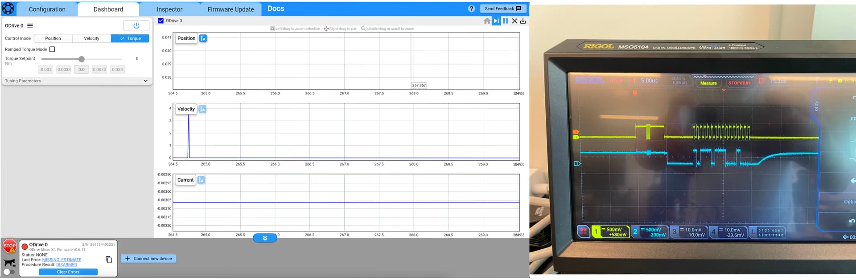The width and height of the screenshot is (856, 280).
Task: Click the skip-to-latest plot icon
Action: (x=496, y=21)
